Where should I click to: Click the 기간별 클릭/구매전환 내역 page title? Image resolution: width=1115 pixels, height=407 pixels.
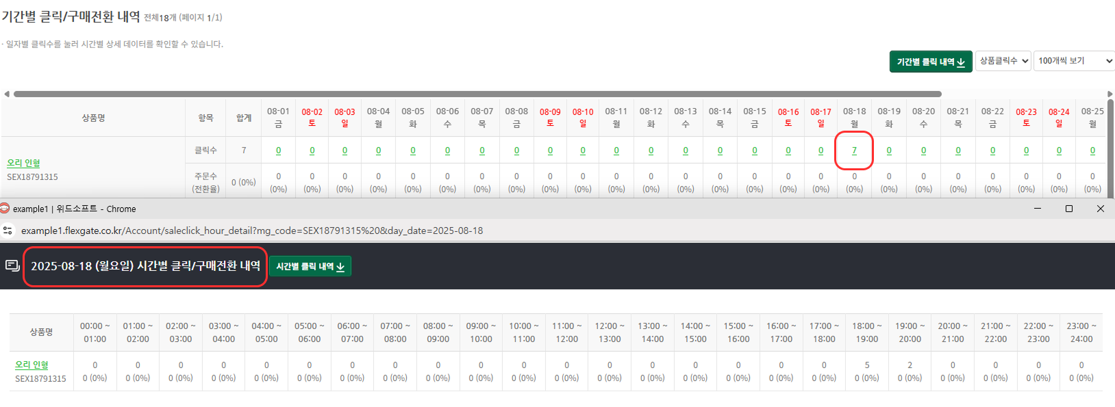tap(71, 17)
